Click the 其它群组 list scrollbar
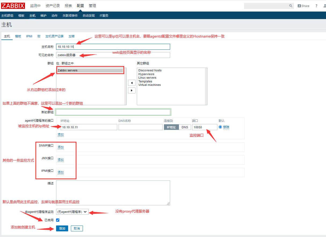The width and height of the screenshot is (326, 237). [x=206, y=86]
